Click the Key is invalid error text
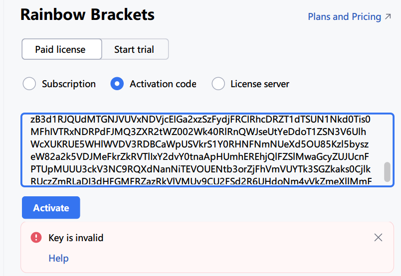This screenshot has height=276, width=401. tap(76, 238)
